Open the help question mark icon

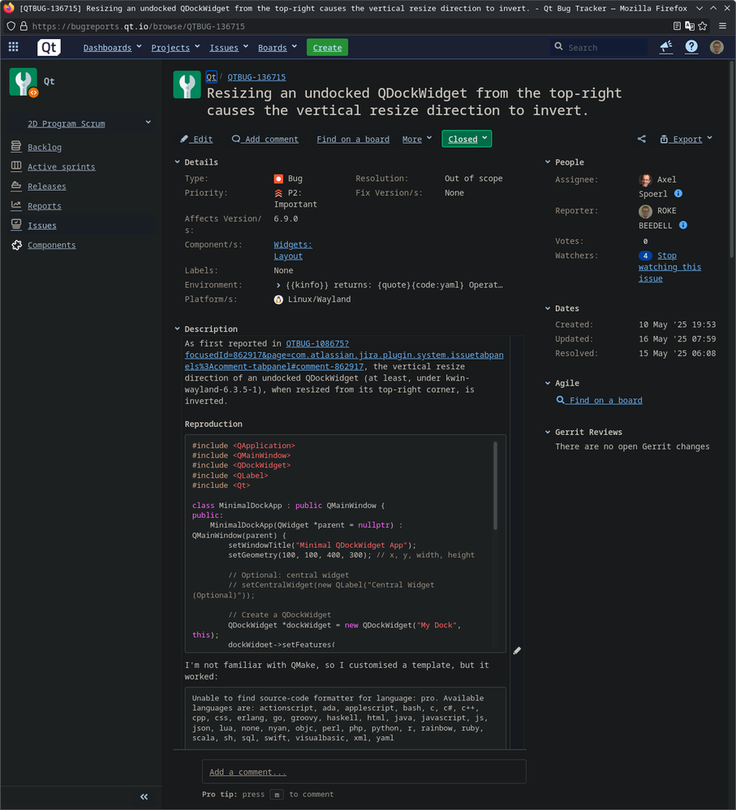(x=691, y=47)
